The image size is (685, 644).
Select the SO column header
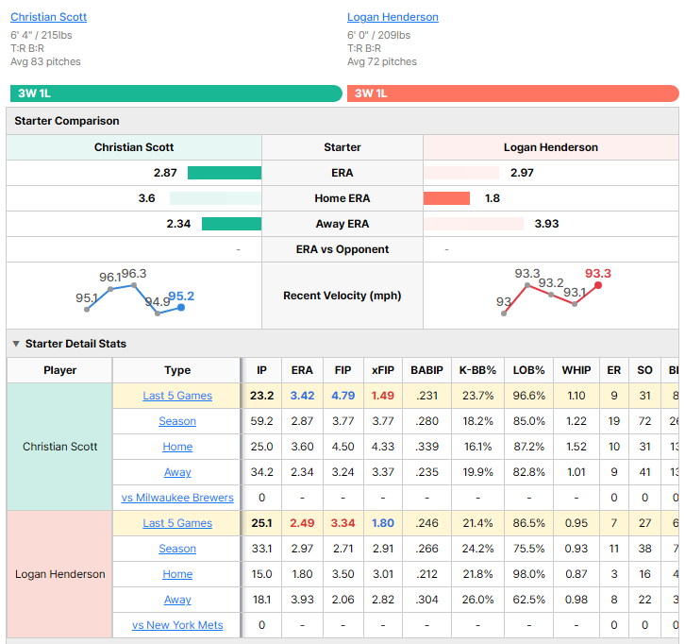pyautogui.click(x=644, y=370)
